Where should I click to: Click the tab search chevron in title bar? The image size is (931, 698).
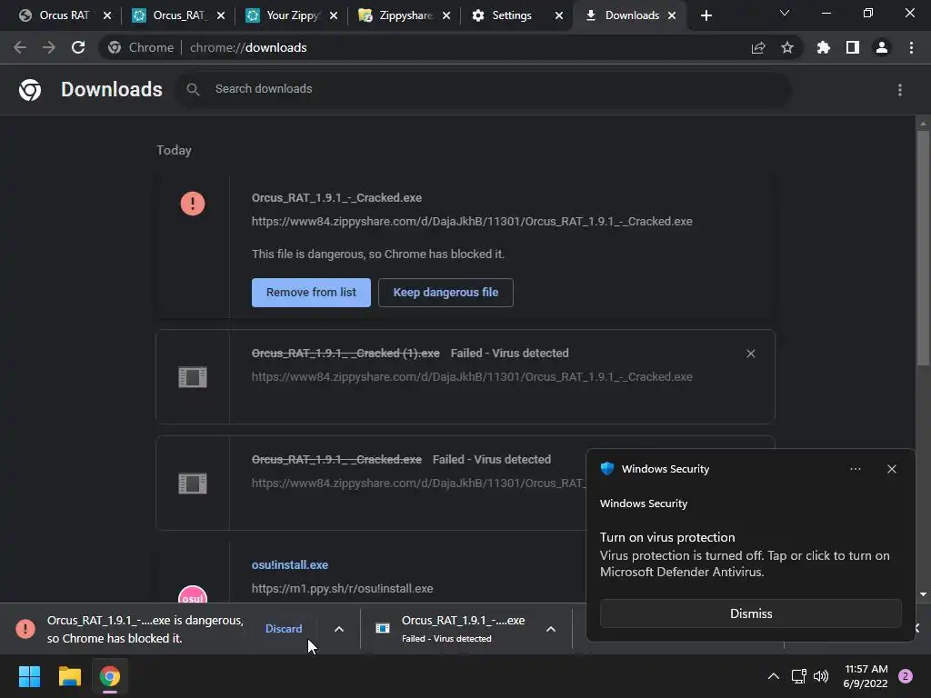pyautogui.click(x=785, y=13)
